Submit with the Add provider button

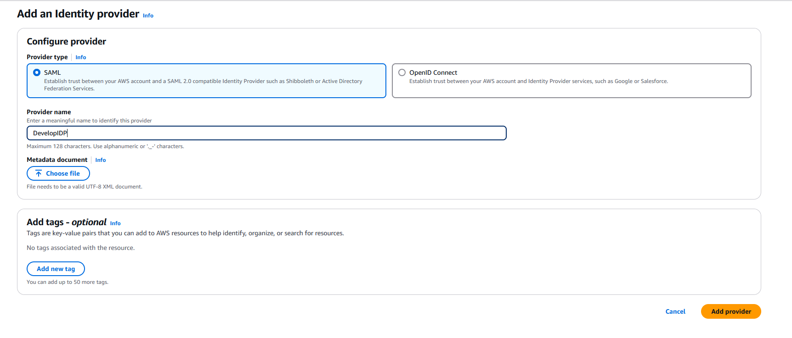[x=730, y=311]
